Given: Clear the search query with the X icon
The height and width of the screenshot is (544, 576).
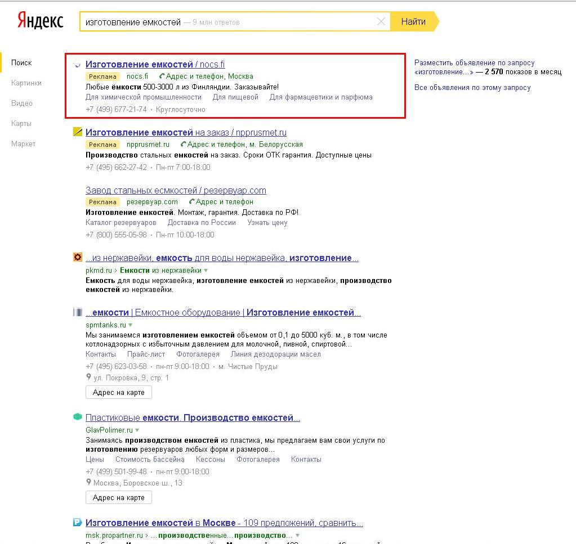Looking at the screenshot, I should pyautogui.click(x=381, y=22).
